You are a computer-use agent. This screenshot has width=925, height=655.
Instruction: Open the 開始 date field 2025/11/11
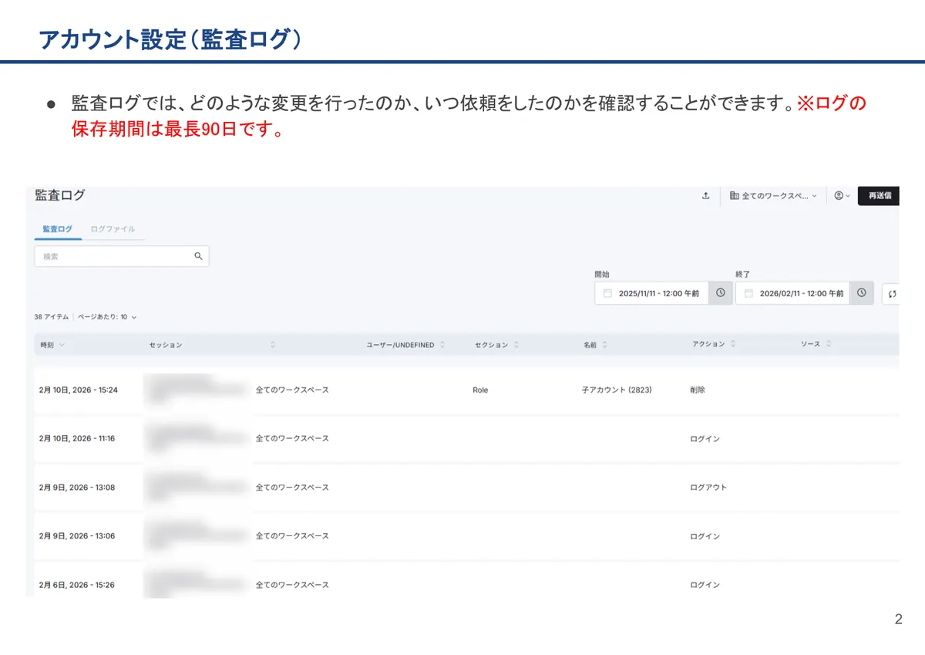[651, 293]
